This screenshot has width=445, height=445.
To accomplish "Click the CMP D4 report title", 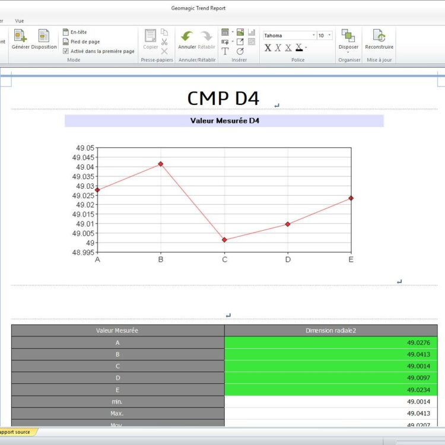I will click(x=223, y=98).
